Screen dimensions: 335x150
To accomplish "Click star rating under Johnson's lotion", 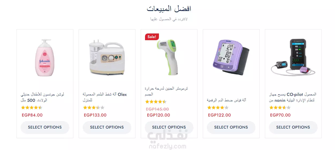I will coord(32,108).
